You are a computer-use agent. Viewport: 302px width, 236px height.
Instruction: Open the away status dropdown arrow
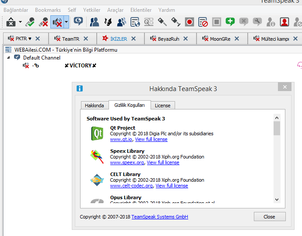tap(20, 22)
